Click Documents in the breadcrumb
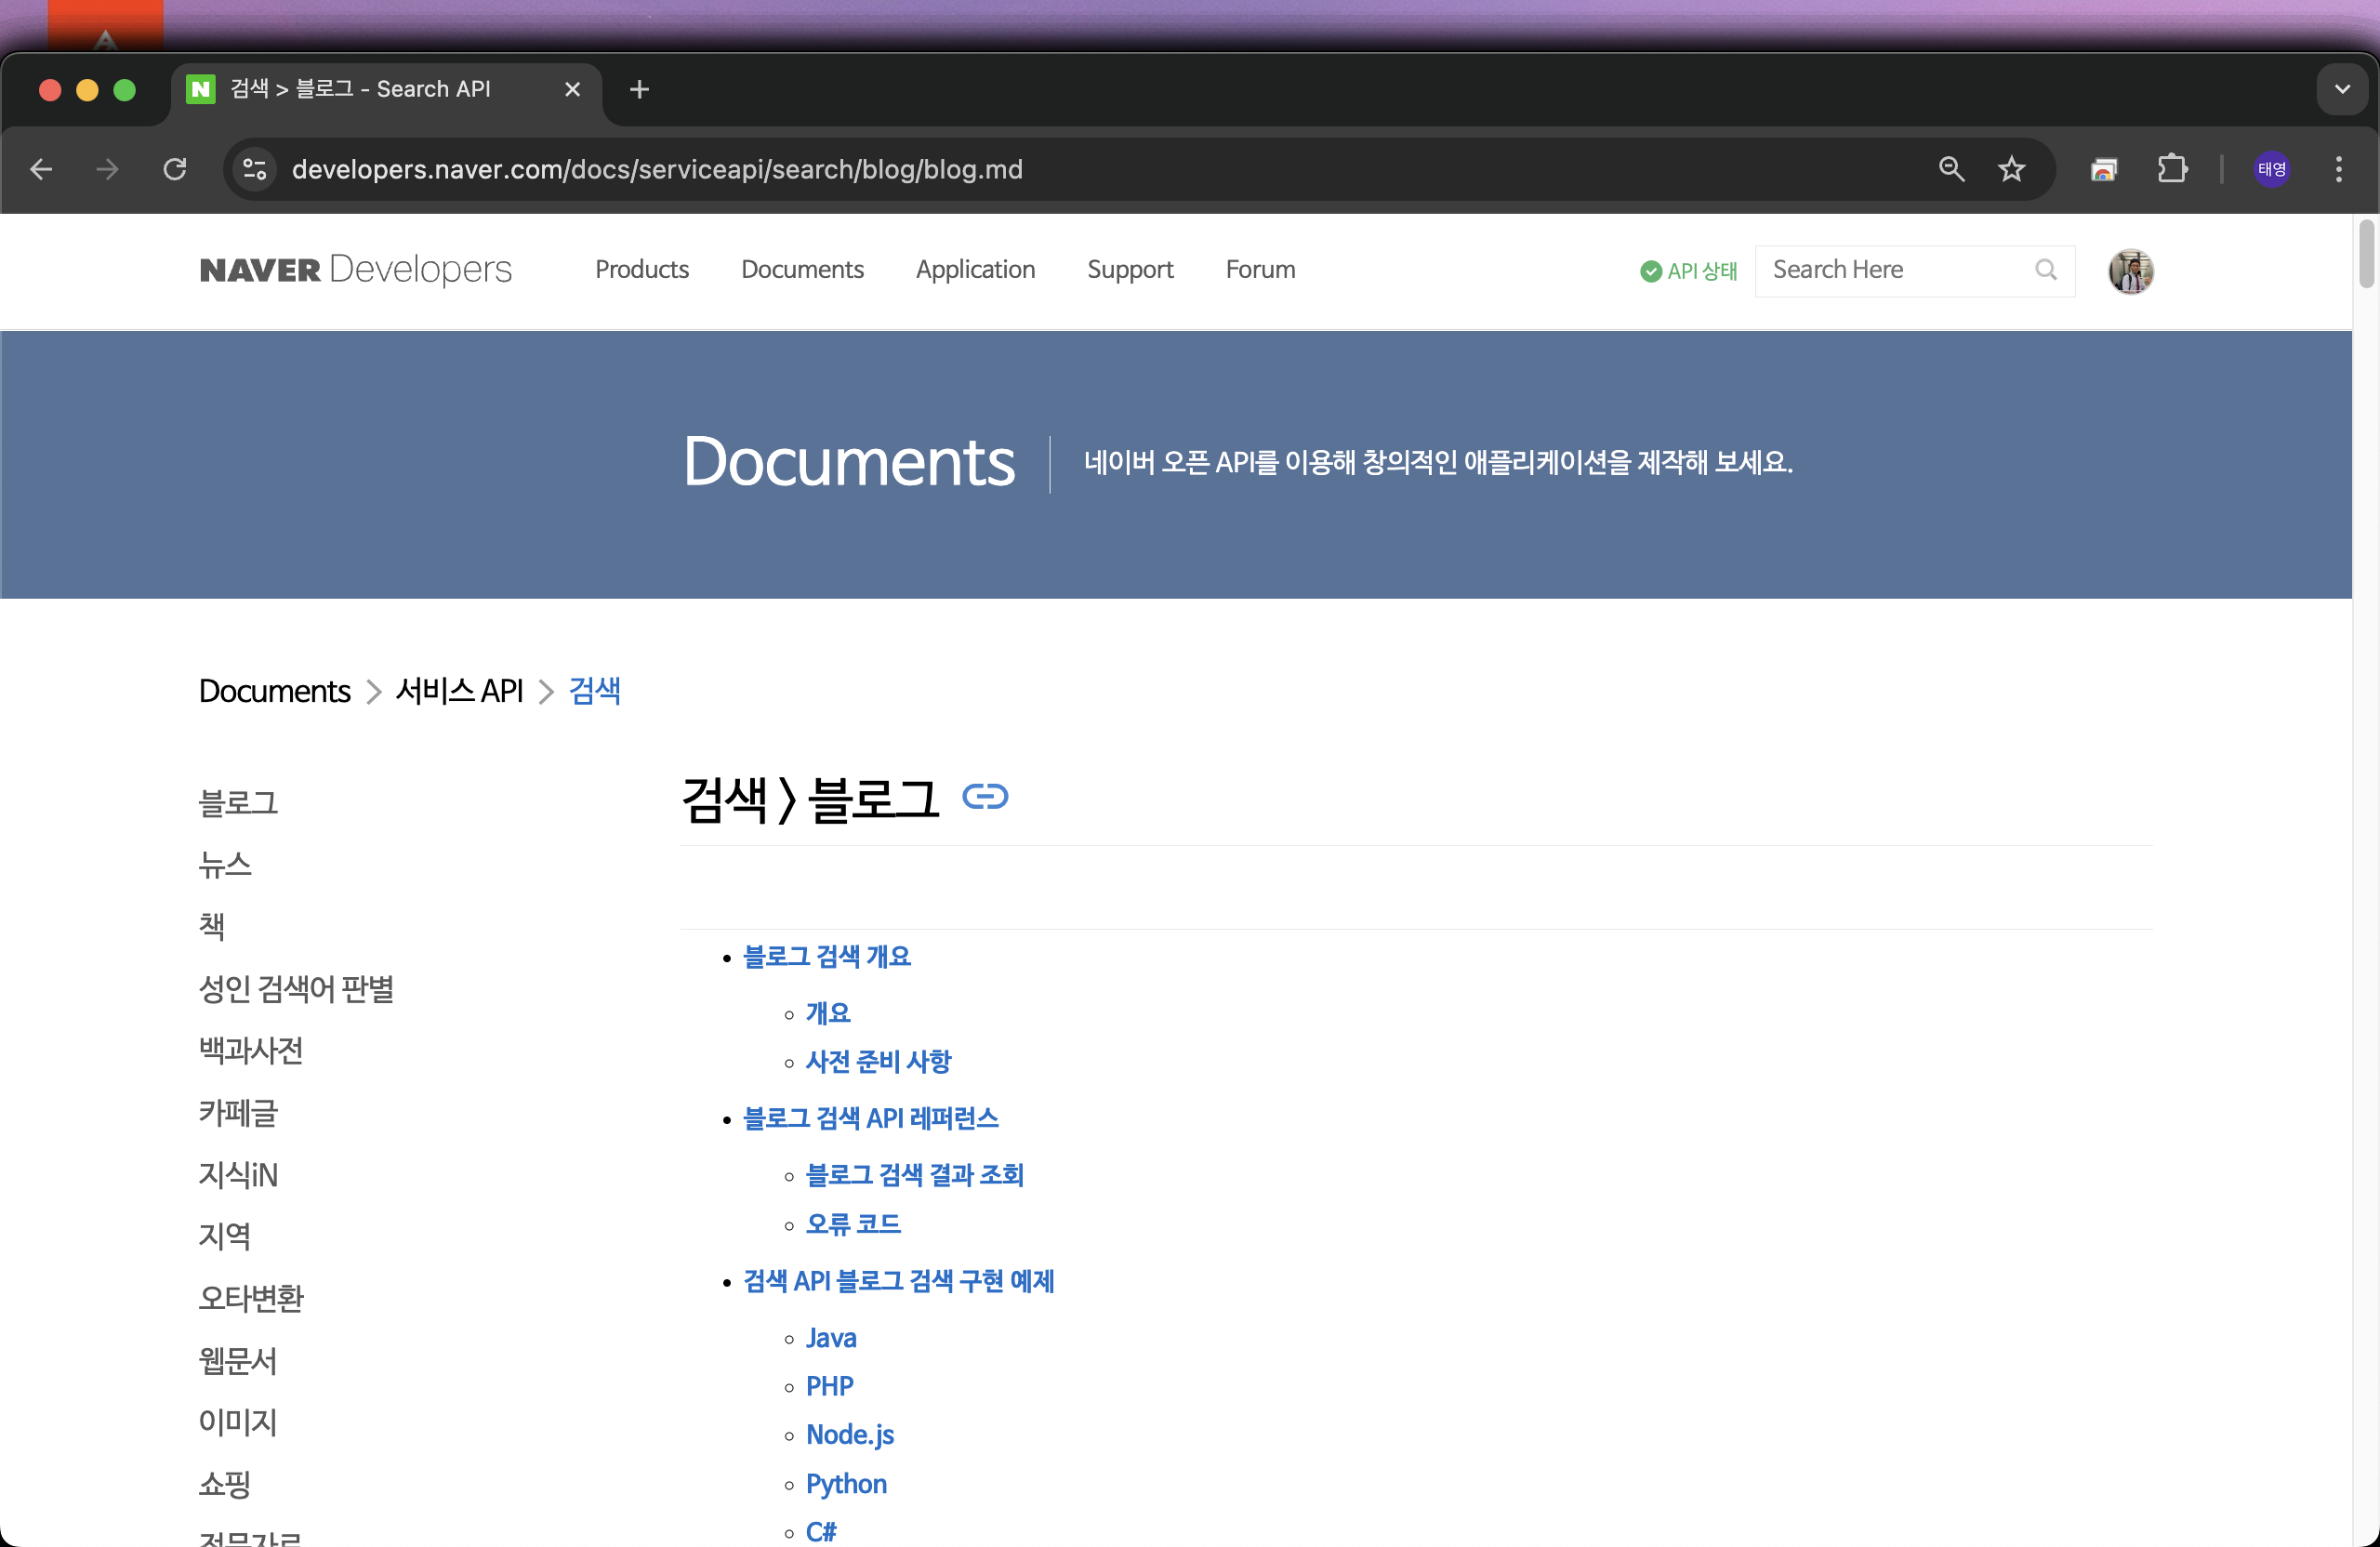Image resolution: width=2380 pixels, height=1547 pixels. tap(274, 691)
